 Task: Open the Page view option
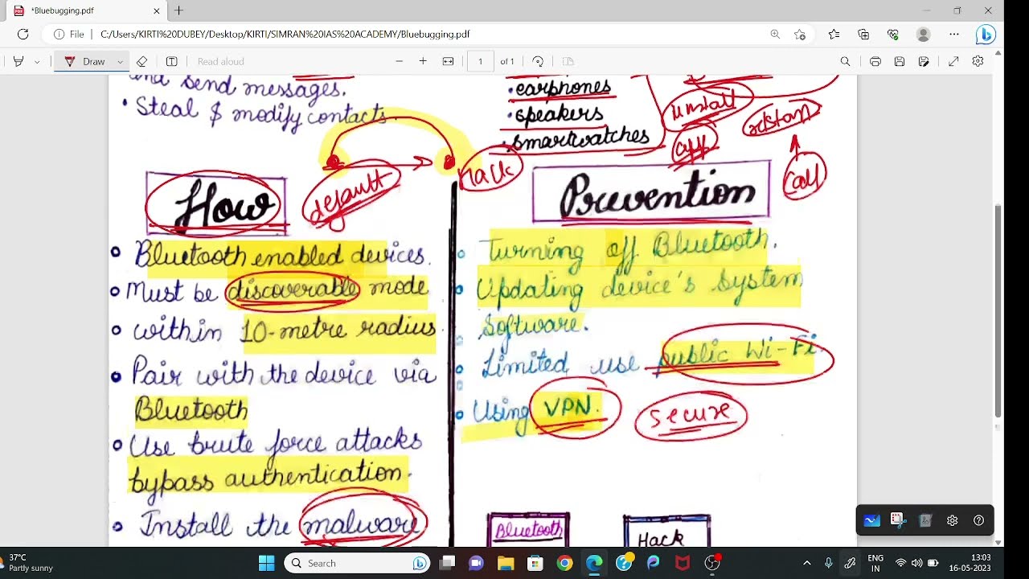[x=568, y=61]
